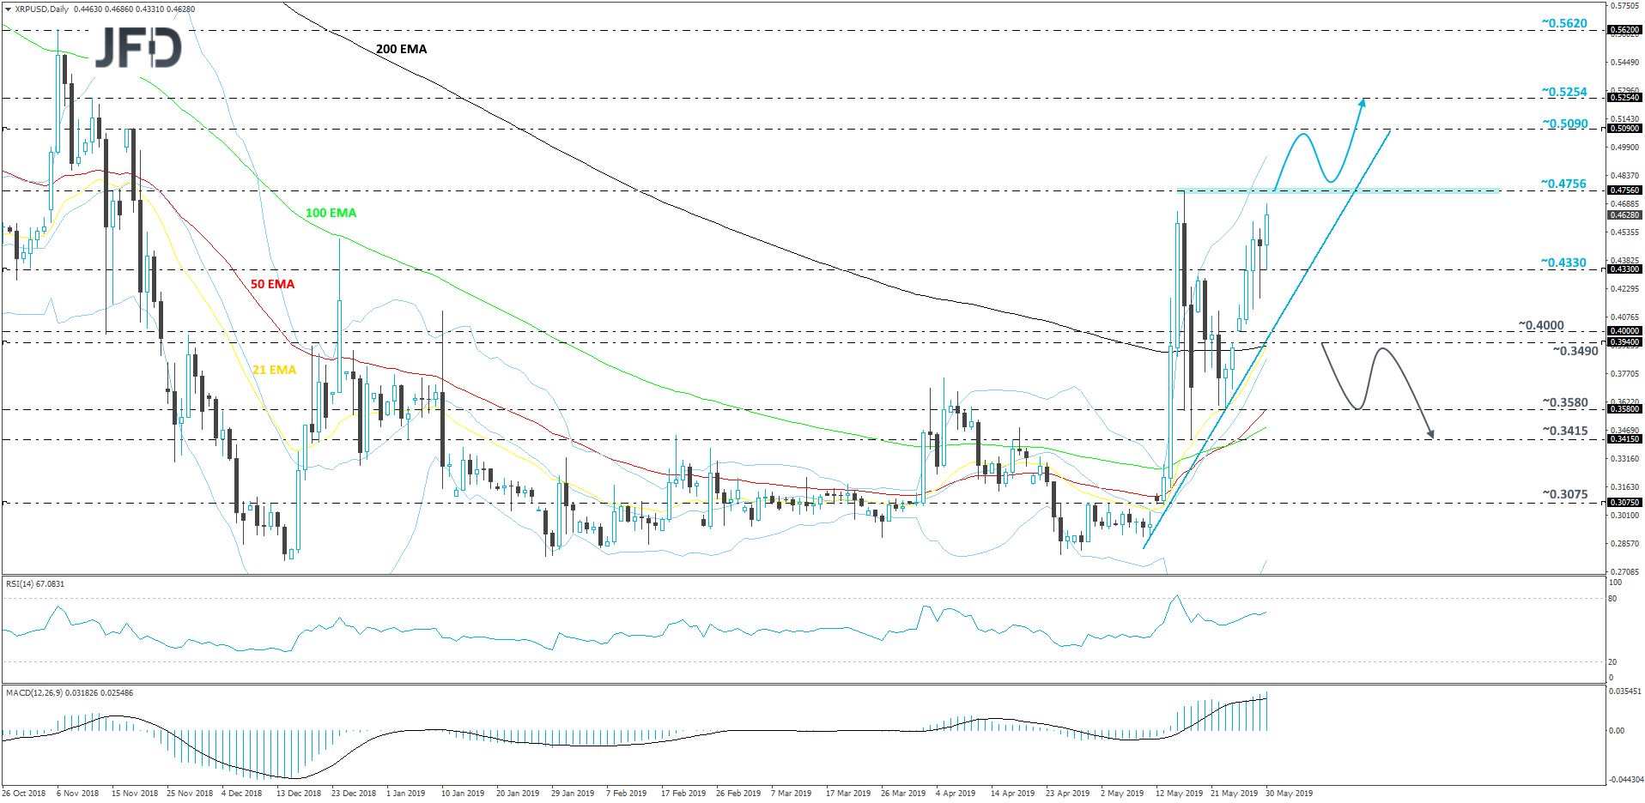Click the 26 Oct 2018 date label
Screen dimensions: 1645x803
(x=21, y=794)
